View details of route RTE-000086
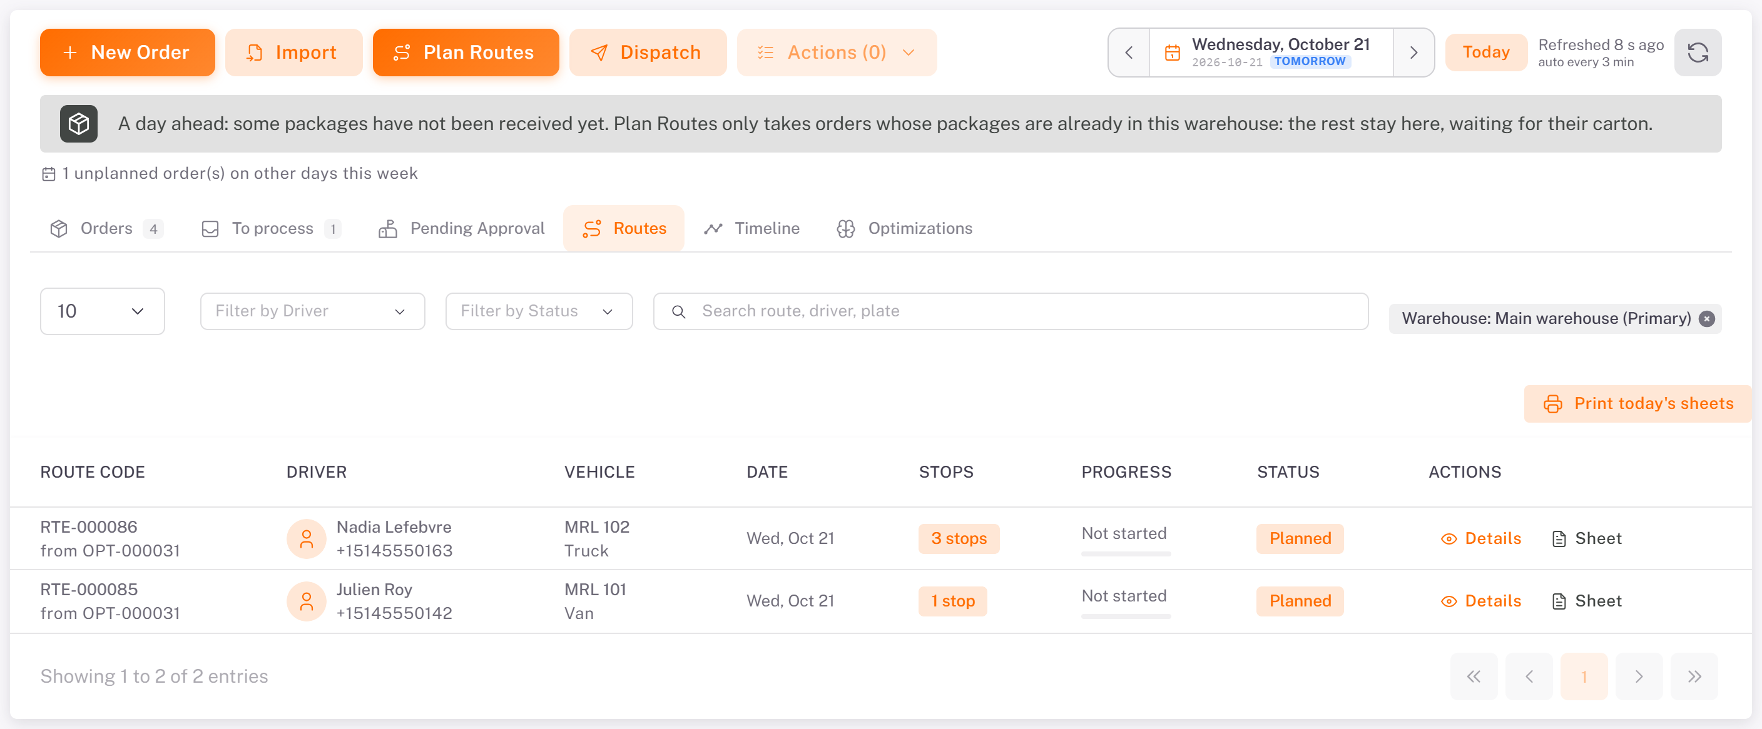Image resolution: width=1762 pixels, height=729 pixels. [1481, 538]
